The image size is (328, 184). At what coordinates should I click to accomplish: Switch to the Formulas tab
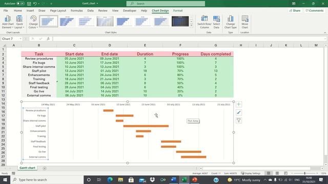tap(76, 10)
